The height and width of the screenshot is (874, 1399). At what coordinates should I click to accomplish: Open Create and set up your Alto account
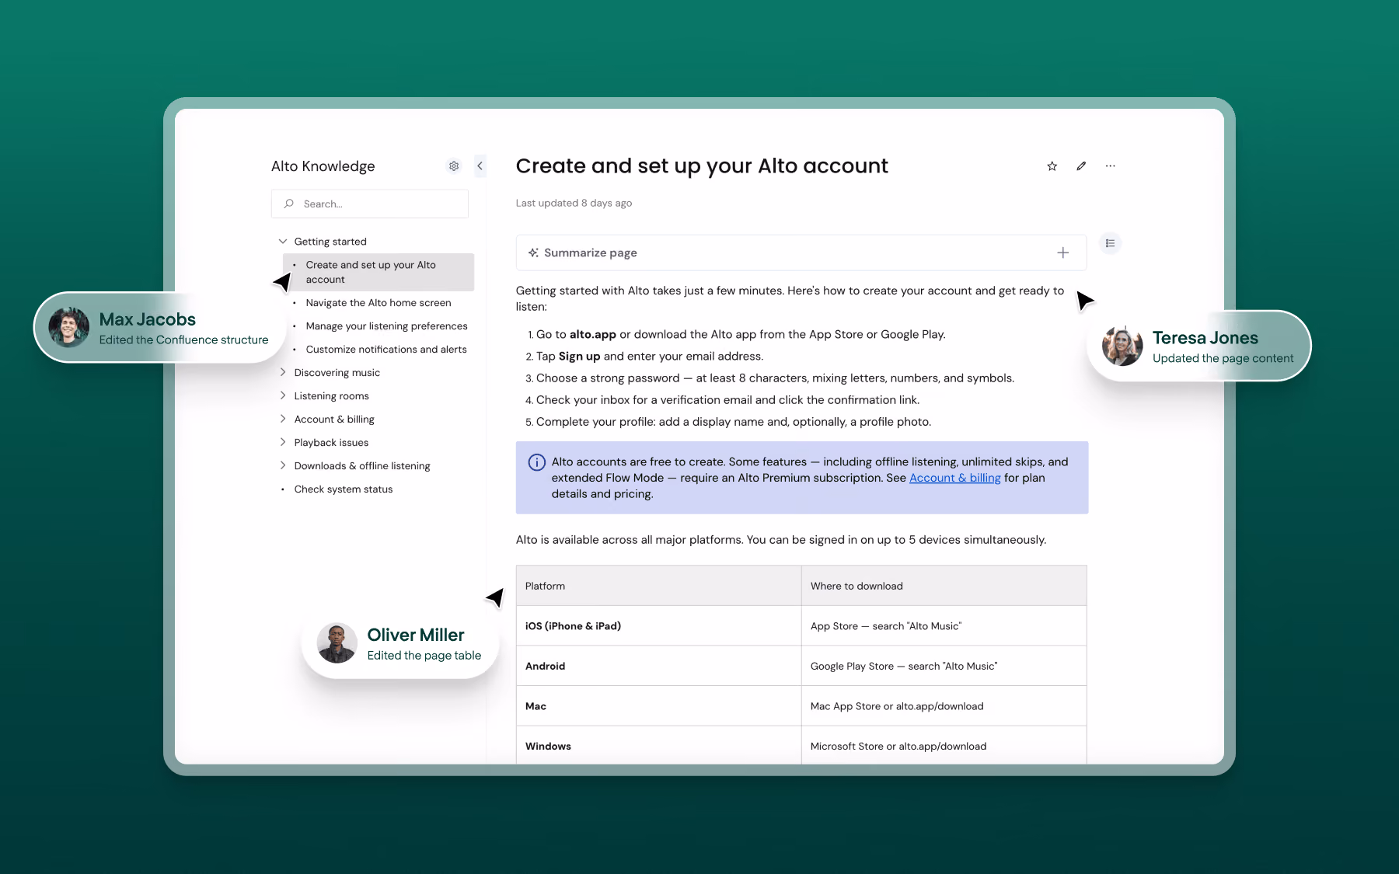tap(379, 272)
